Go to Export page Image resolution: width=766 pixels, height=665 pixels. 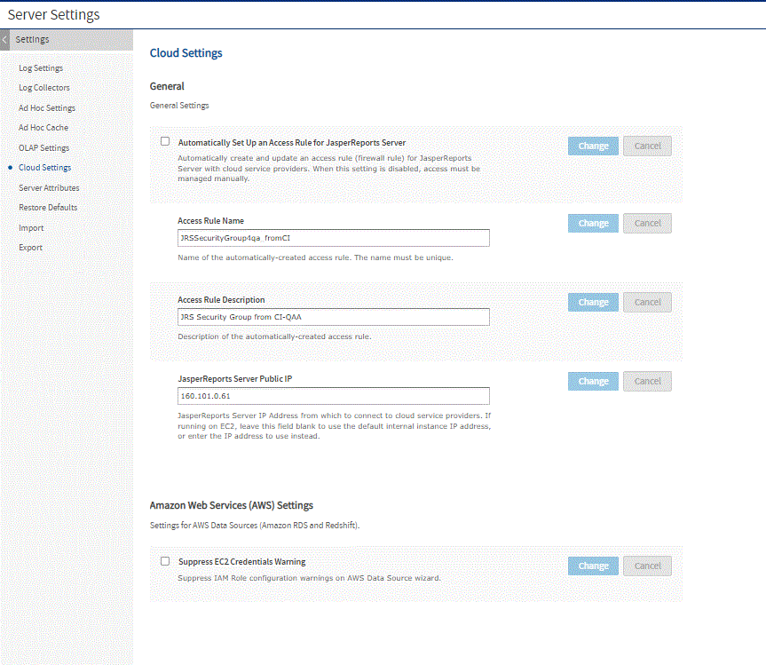(x=31, y=247)
